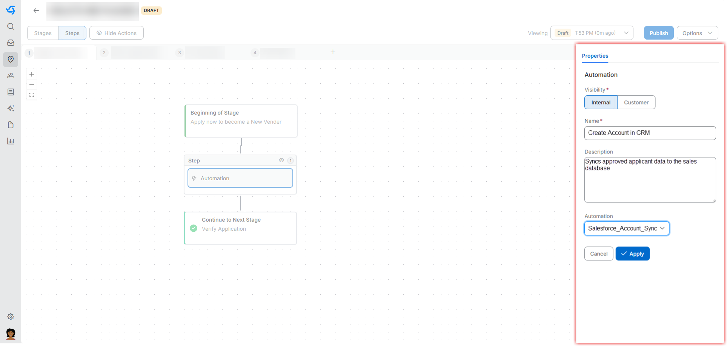
Task: Click the Name input field
Action: (650, 133)
